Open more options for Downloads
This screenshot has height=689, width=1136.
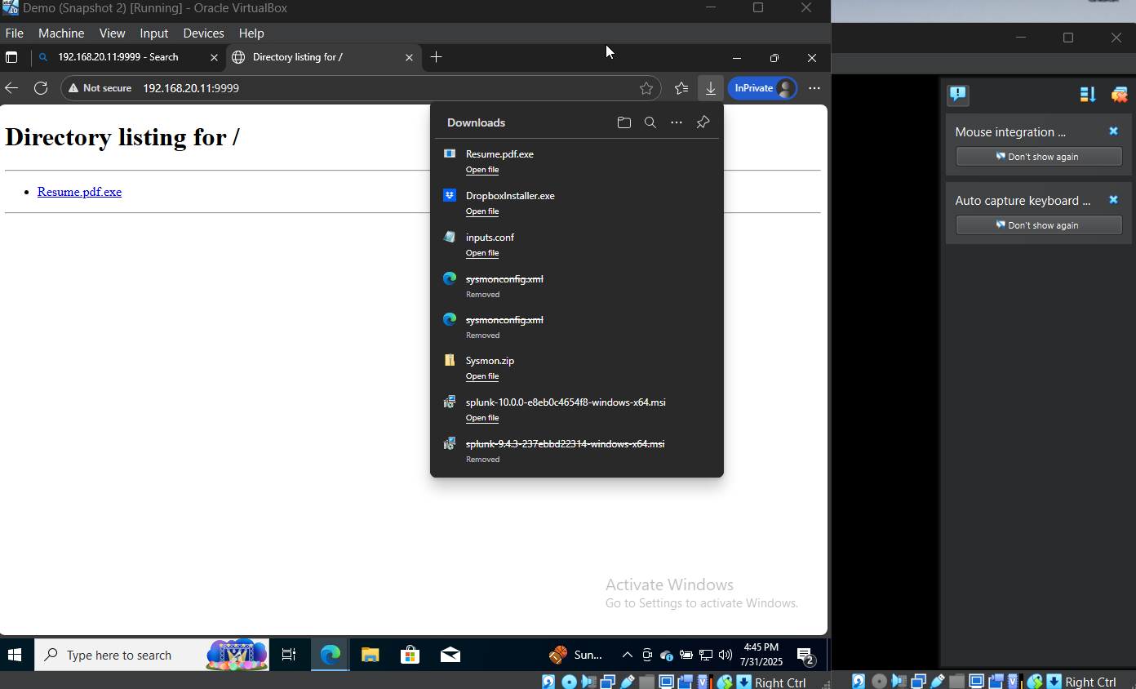point(677,122)
